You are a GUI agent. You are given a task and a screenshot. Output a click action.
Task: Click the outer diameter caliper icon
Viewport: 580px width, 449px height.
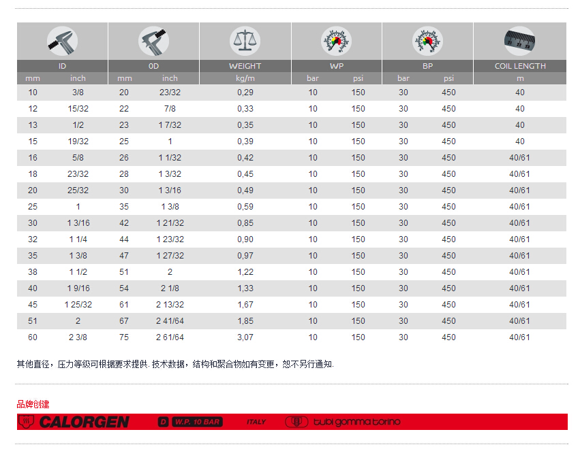[153, 41]
